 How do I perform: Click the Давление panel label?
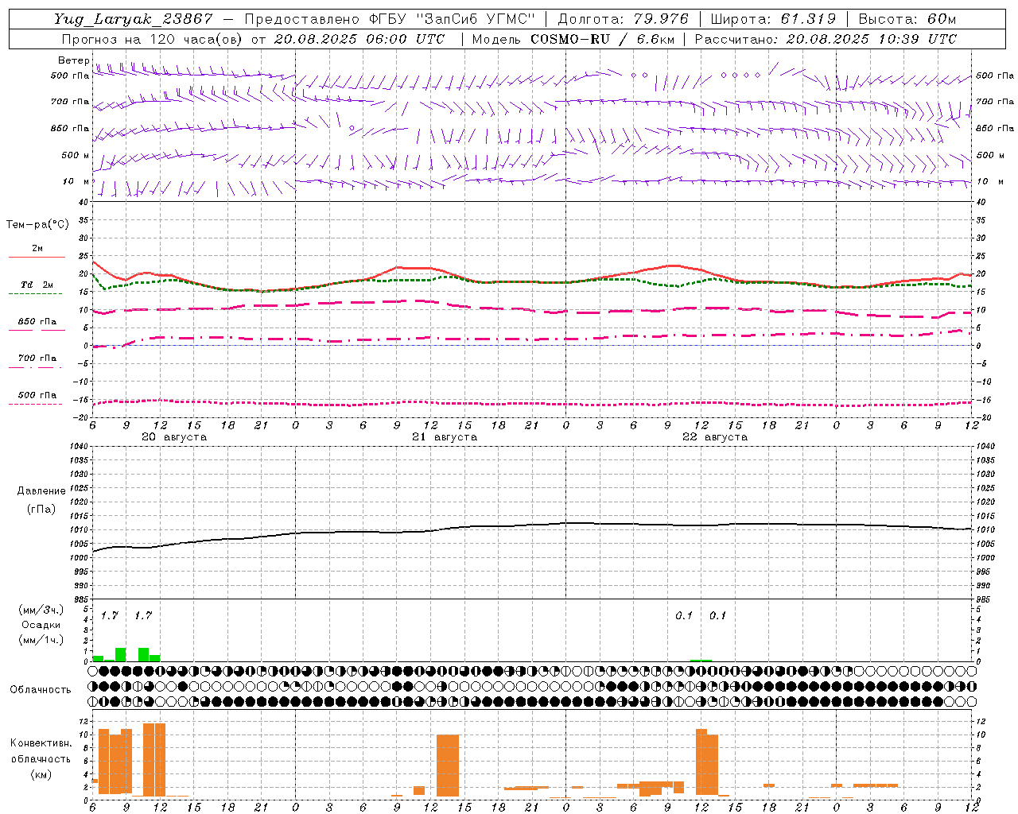pos(41,491)
